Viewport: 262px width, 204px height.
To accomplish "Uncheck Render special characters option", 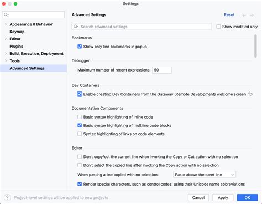I will 80,184.
